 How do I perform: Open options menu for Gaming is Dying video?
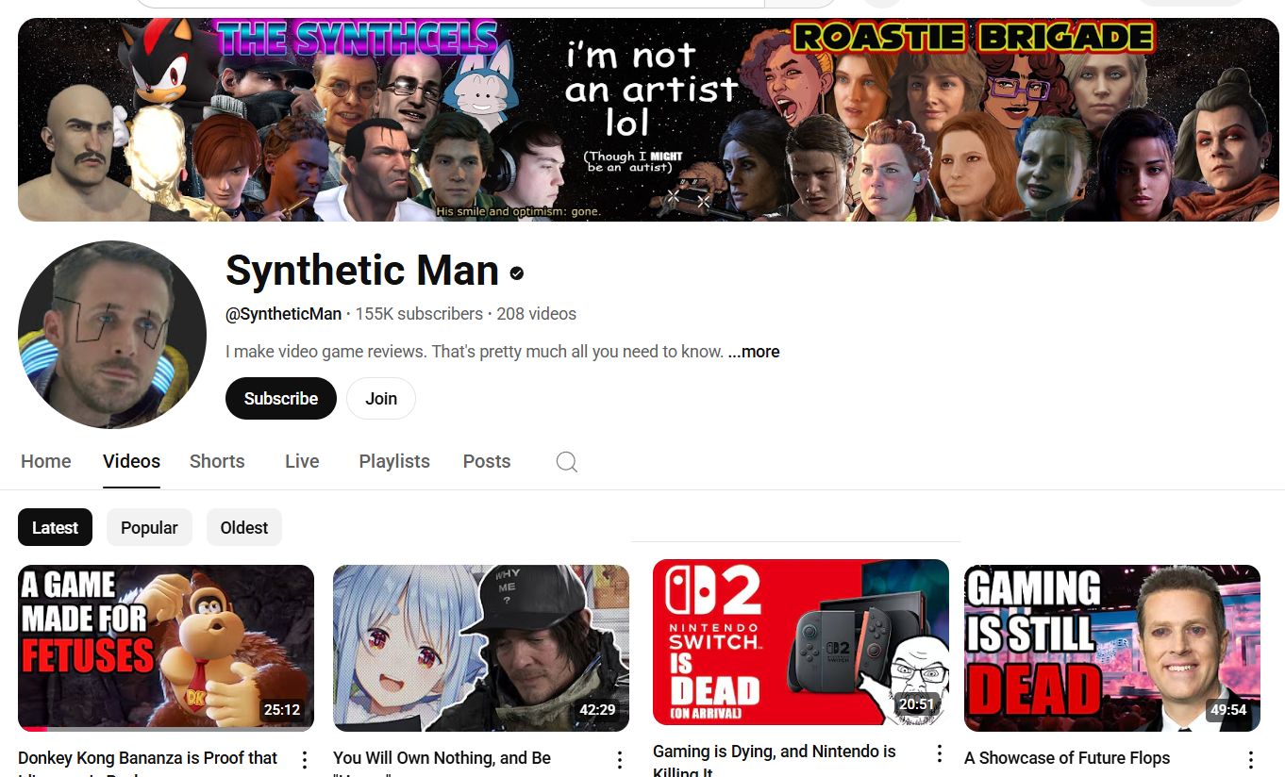tap(939, 753)
